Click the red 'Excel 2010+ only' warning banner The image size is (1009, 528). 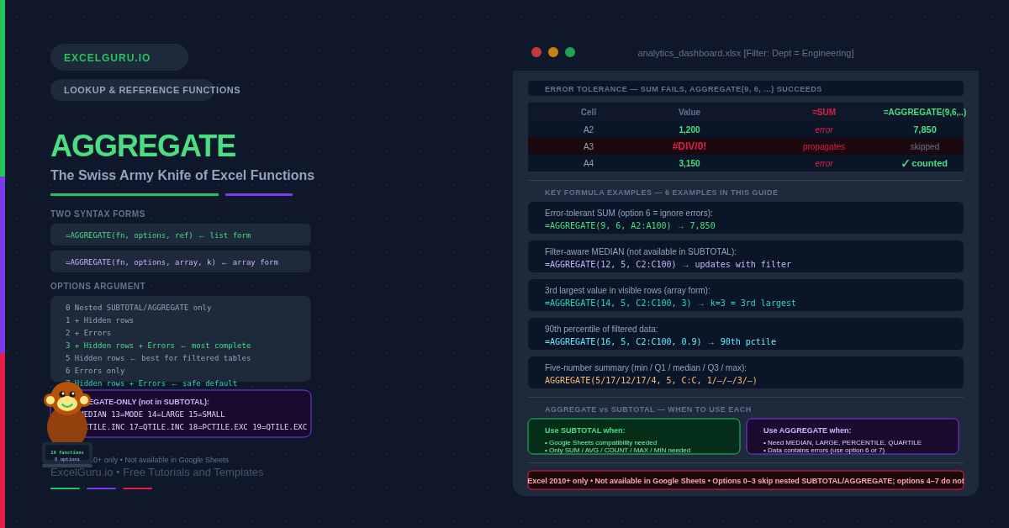(746, 480)
